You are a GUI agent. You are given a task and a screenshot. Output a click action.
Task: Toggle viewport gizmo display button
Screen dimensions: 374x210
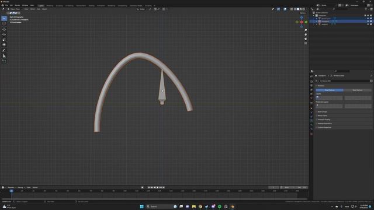click(278, 9)
